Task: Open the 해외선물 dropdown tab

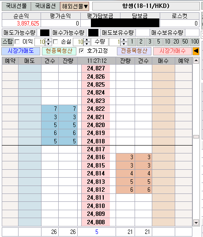Action: tap(75, 6)
